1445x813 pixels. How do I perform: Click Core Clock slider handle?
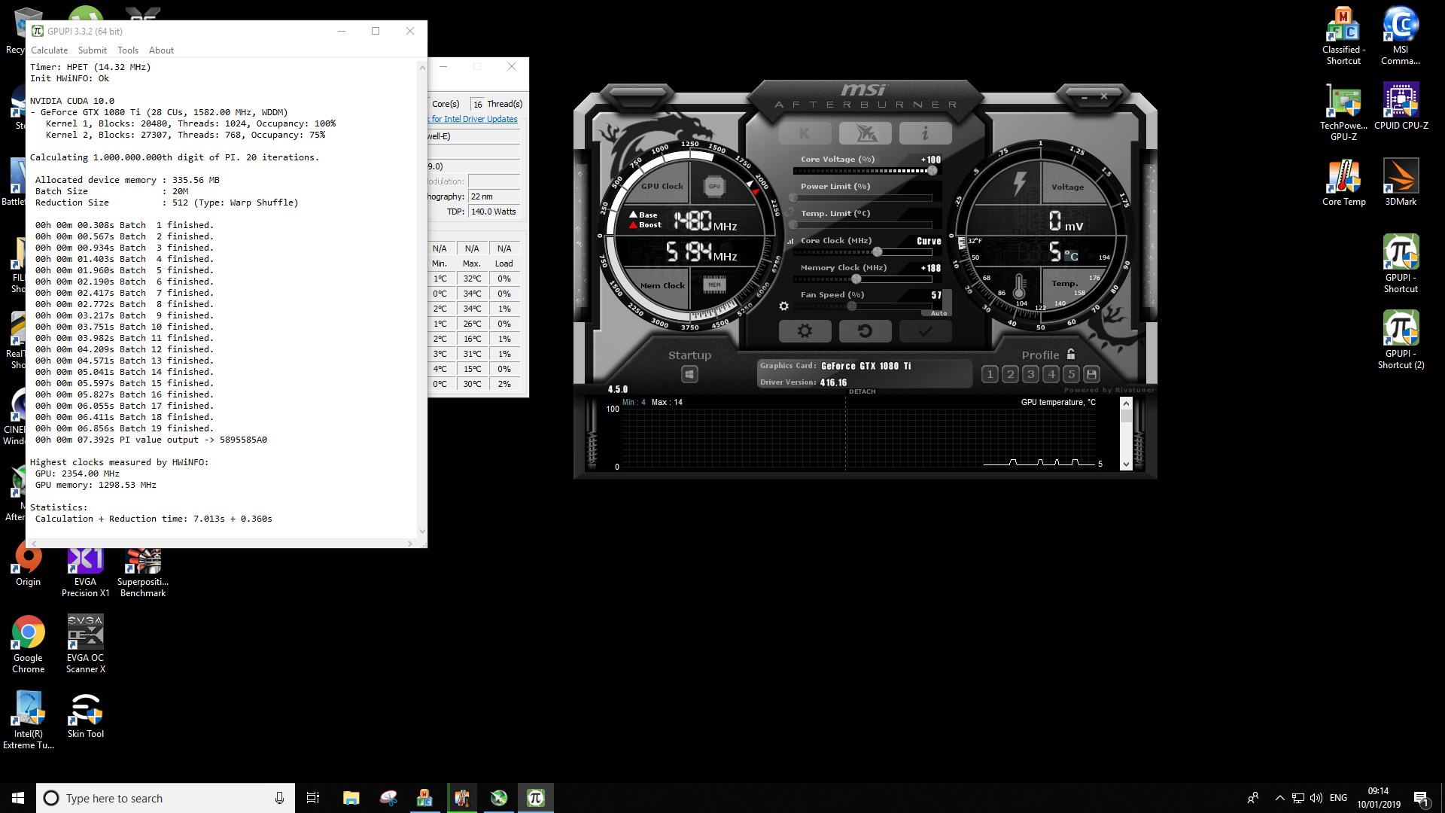877,252
